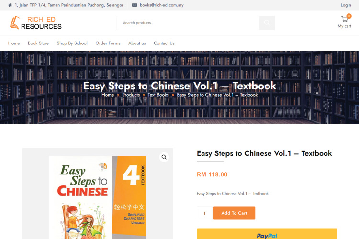Click the search magnifier button

[267, 23]
